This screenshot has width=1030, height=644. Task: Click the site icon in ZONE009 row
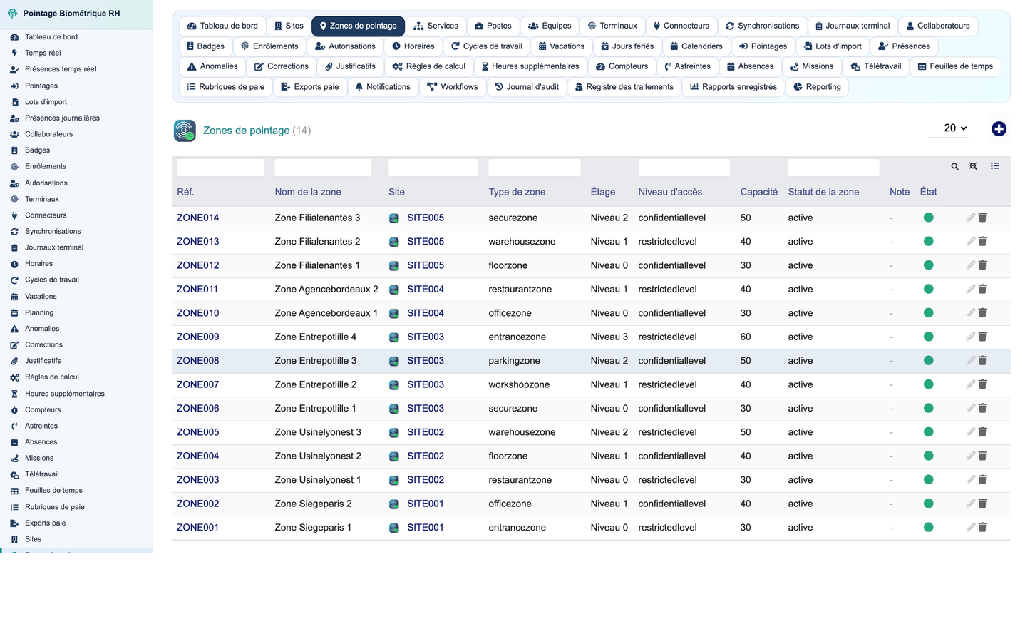(x=394, y=337)
